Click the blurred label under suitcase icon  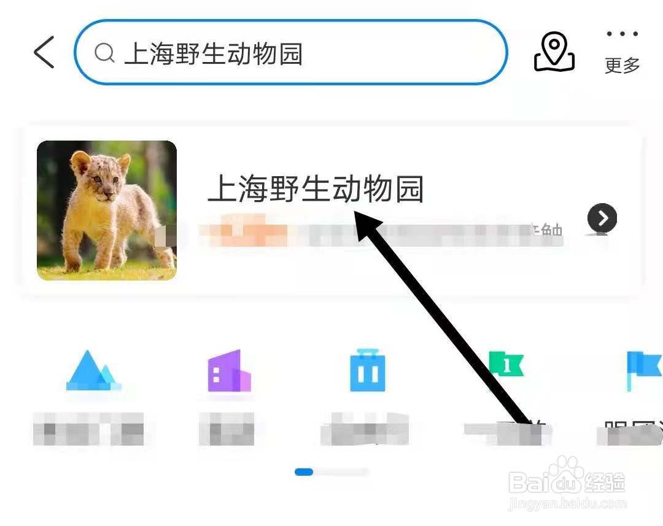(x=365, y=429)
